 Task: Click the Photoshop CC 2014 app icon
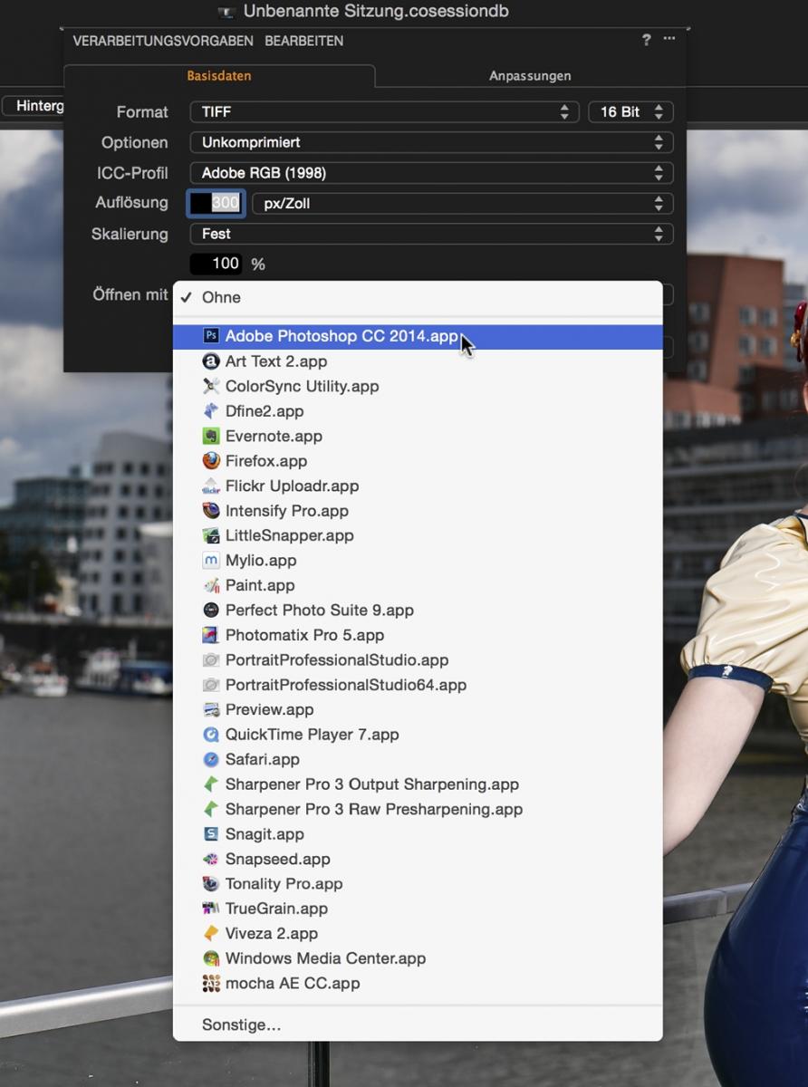click(211, 336)
